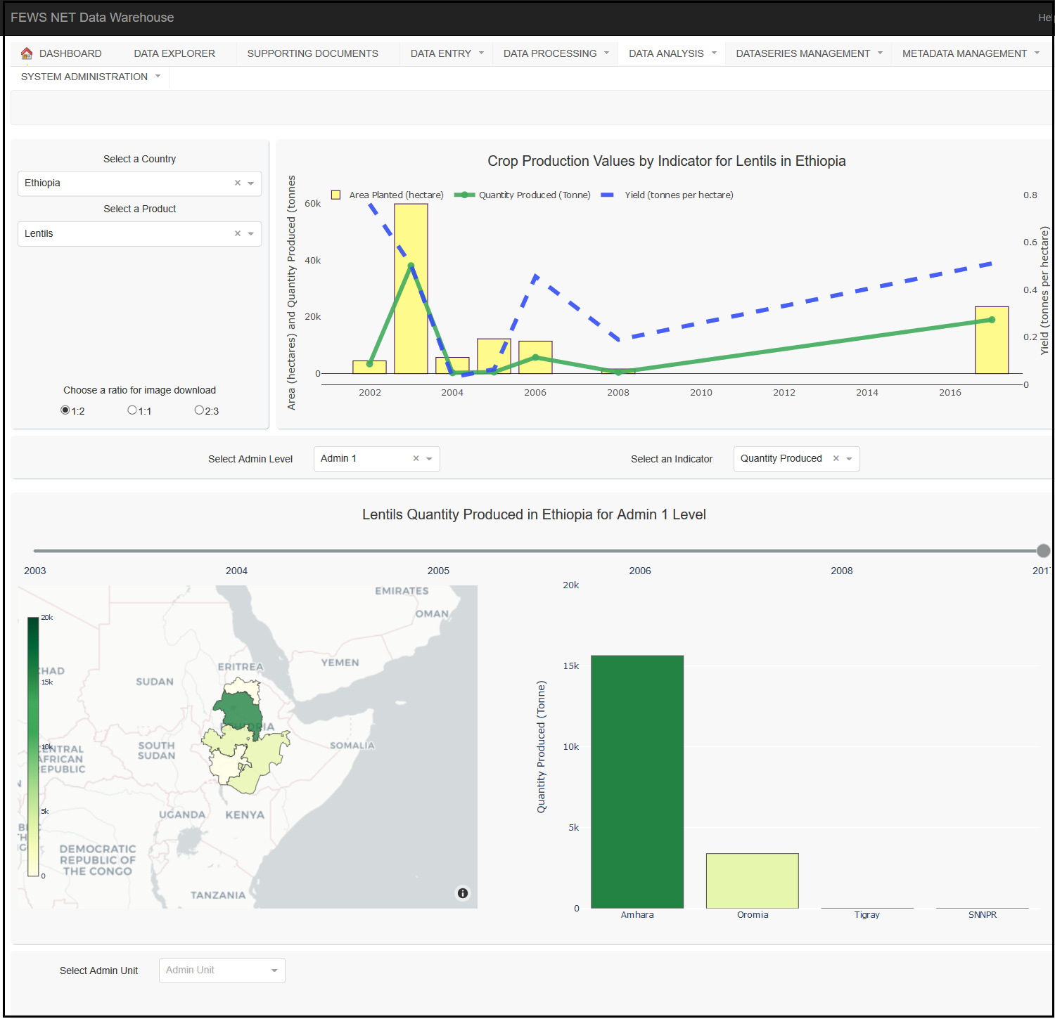1055x1019 pixels.
Task: Select the 1:2 image ratio
Action: (65, 410)
